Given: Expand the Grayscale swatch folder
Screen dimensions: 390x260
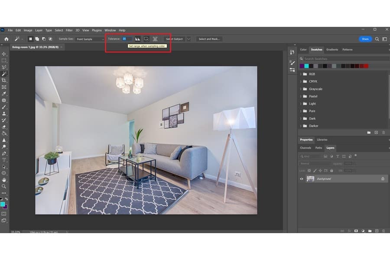Looking at the screenshot, I should 300,89.
